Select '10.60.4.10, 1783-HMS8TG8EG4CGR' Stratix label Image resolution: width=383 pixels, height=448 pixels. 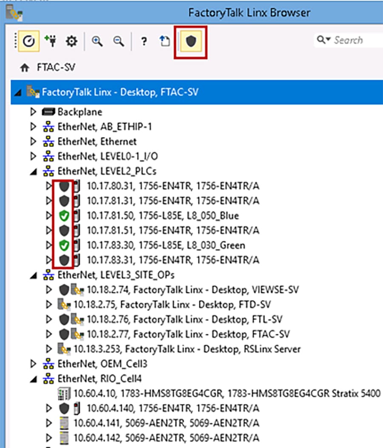click(x=227, y=394)
